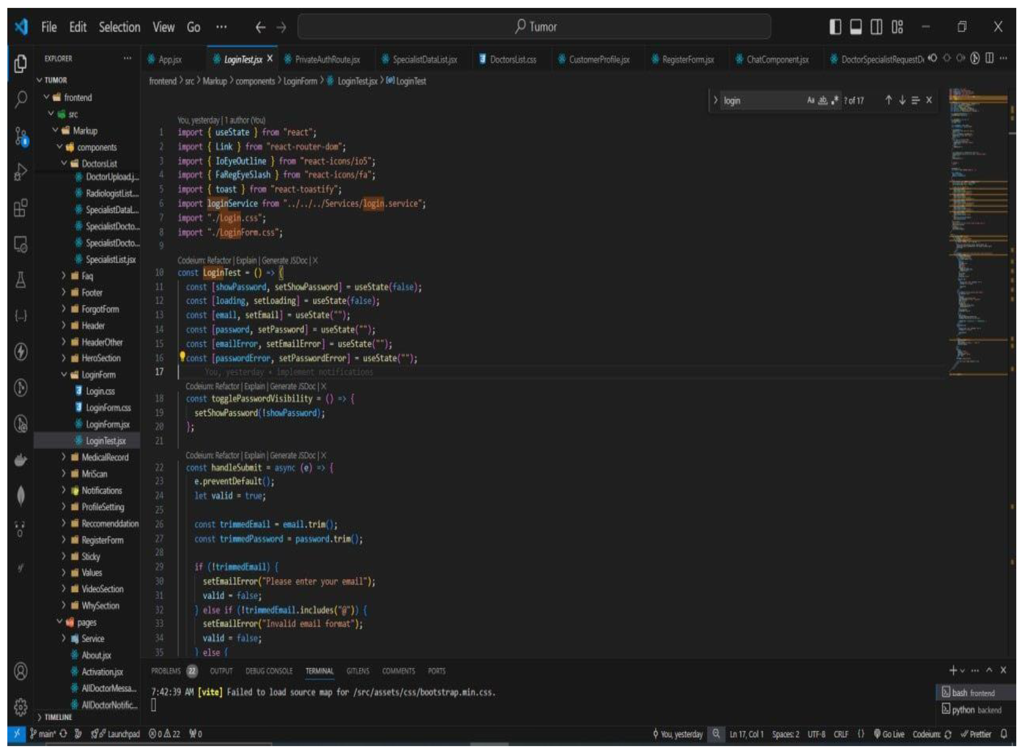Open the Extensions view

21,208
